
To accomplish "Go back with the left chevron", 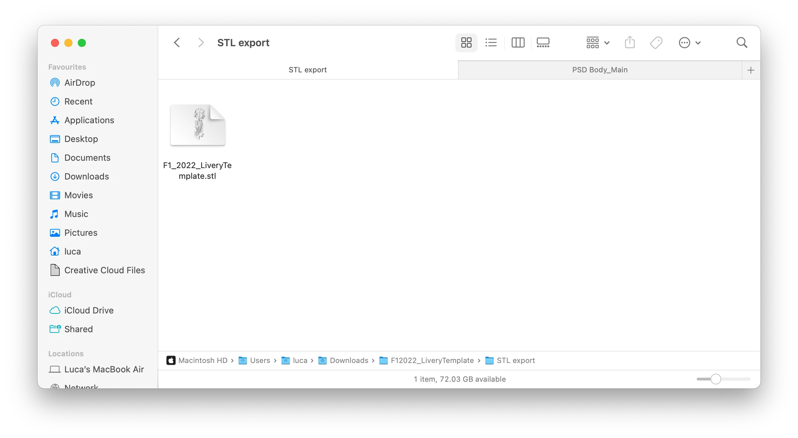I will pos(177,43).
